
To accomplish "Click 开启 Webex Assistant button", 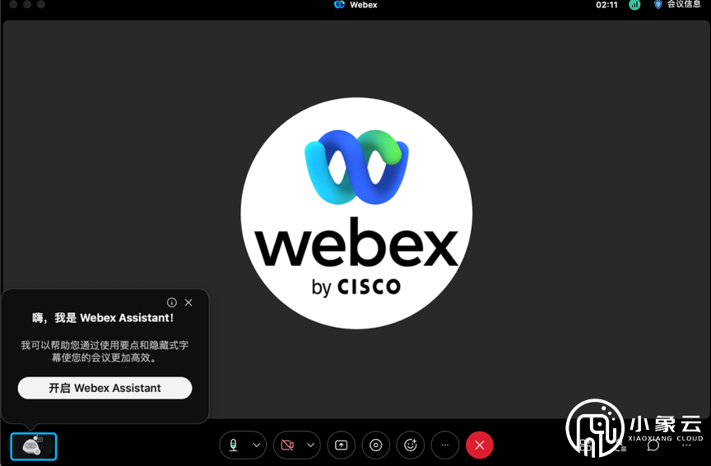I will pyautogui.click(x=105, y=388).
